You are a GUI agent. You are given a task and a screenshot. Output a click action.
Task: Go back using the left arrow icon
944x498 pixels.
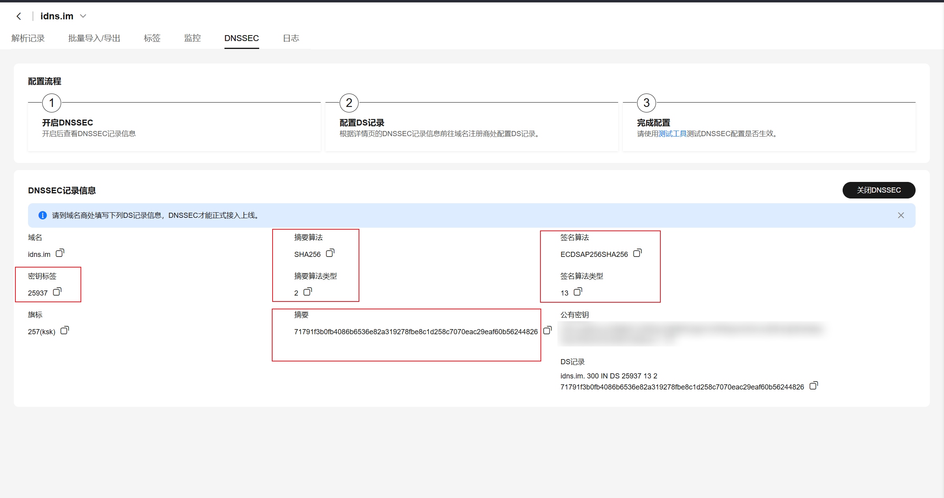click(19, 16)
